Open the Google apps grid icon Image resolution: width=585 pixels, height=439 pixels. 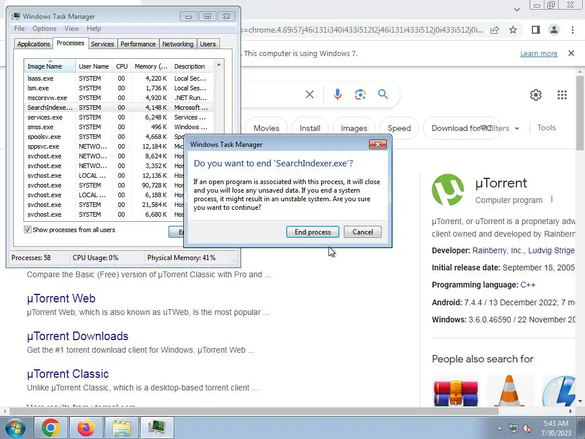coord(562,95)
